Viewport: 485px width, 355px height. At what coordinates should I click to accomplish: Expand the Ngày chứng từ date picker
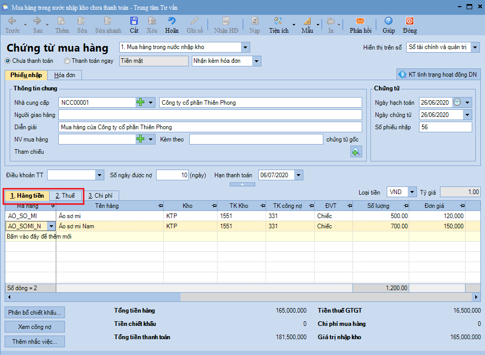pyautogui.click(x=468, y=115)
